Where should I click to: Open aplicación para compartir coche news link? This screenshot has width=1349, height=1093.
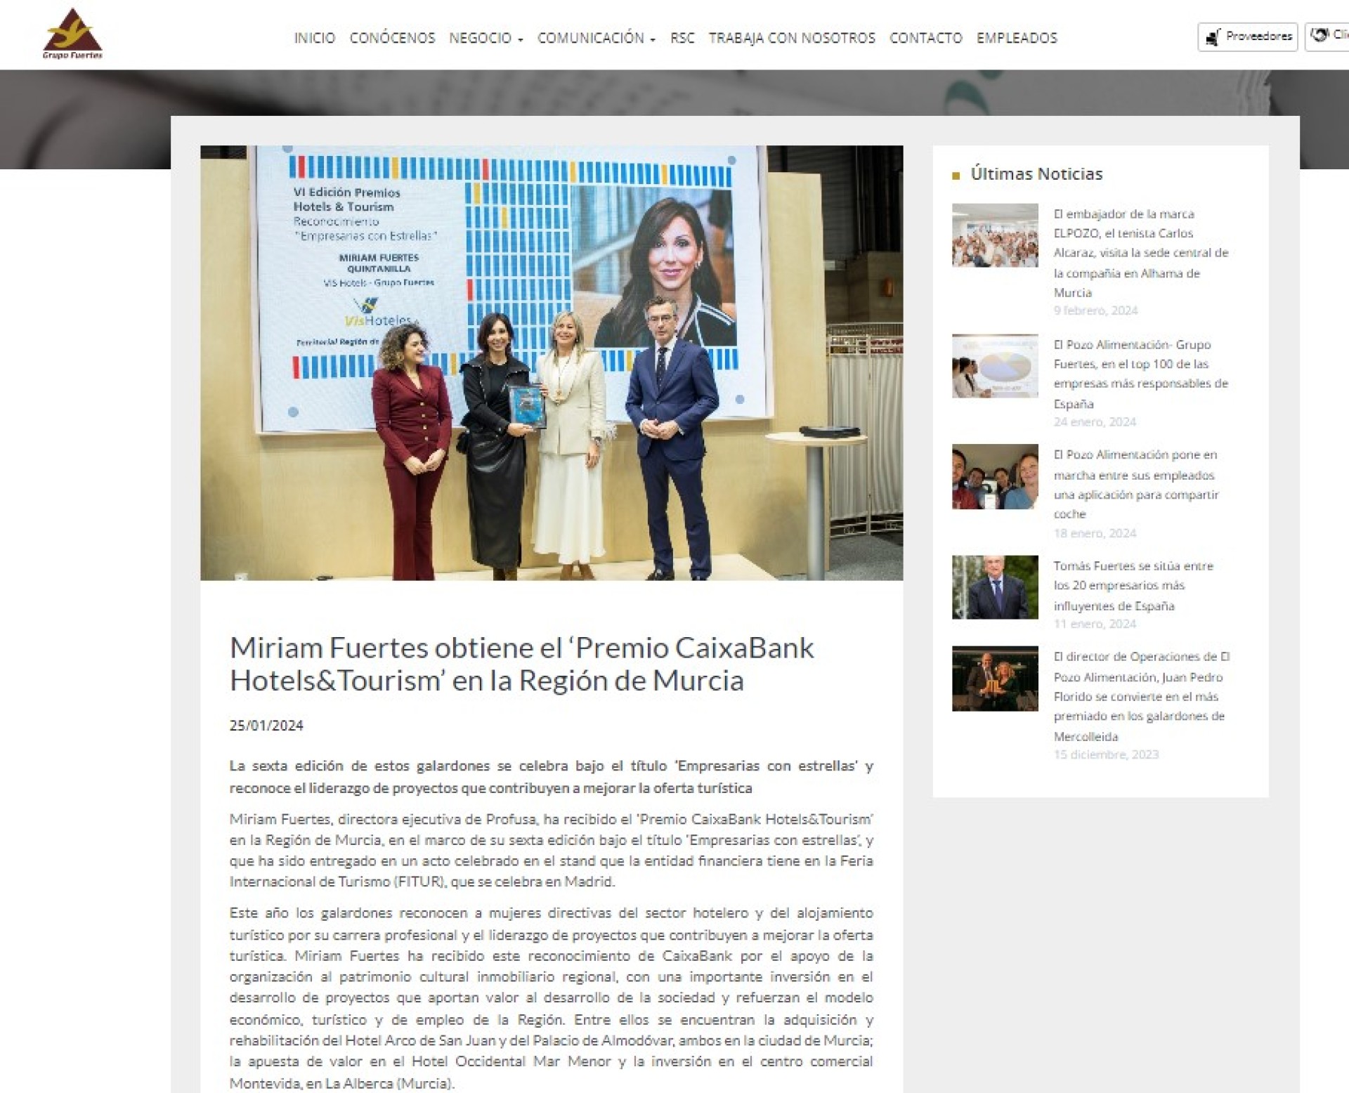(x=1136, y=484)
